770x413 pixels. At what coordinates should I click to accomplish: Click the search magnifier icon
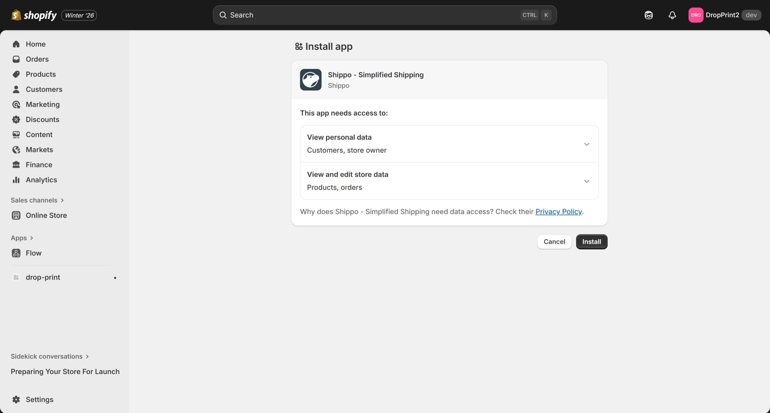[223, 15]
